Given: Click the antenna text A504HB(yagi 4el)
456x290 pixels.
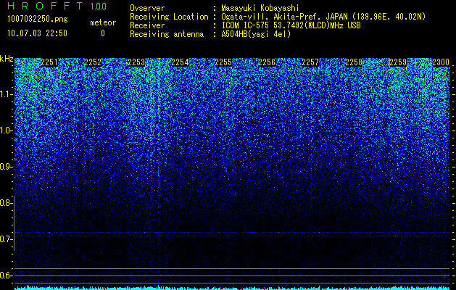Looking at the screenshot, I should (256, 34).
